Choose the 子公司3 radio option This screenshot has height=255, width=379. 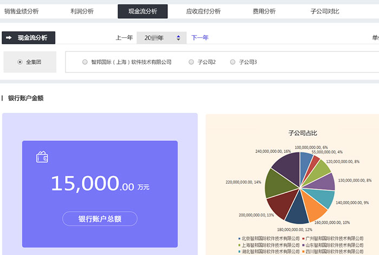point(233,62)
